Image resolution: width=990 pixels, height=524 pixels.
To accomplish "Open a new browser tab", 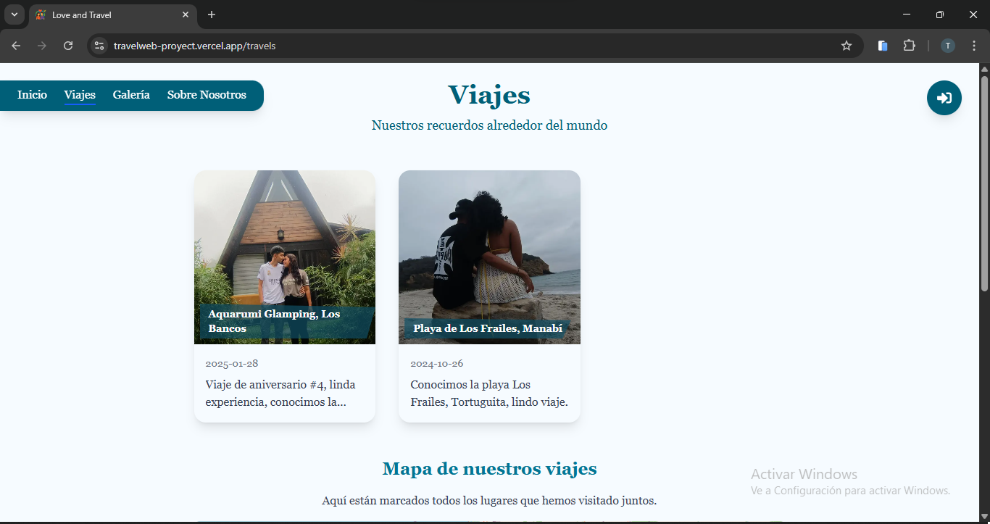I will click(x=212, y=14).
